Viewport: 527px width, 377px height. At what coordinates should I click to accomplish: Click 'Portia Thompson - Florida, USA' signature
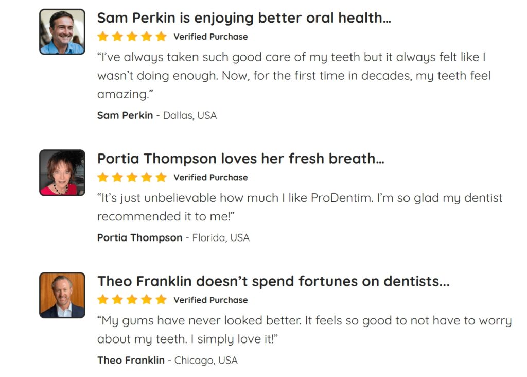173,238
